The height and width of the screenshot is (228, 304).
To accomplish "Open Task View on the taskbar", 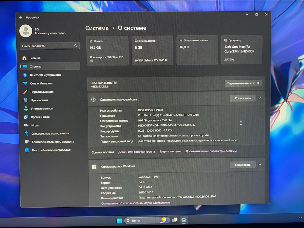I will click(175, 220).
